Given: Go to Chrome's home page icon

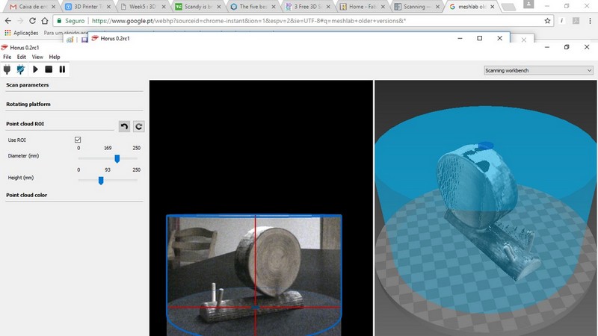Looking at the screenshot, I should tap(45, 21).
